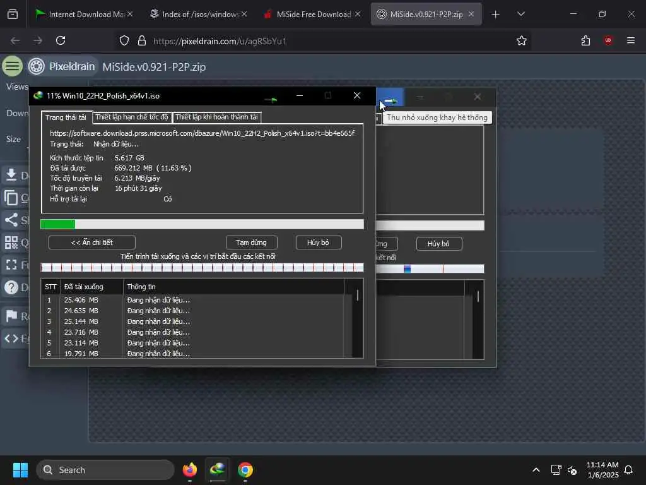Click the green download progress bar
Image resolution: width=646 pixels, height=485 pixels.
pos(202,224)
